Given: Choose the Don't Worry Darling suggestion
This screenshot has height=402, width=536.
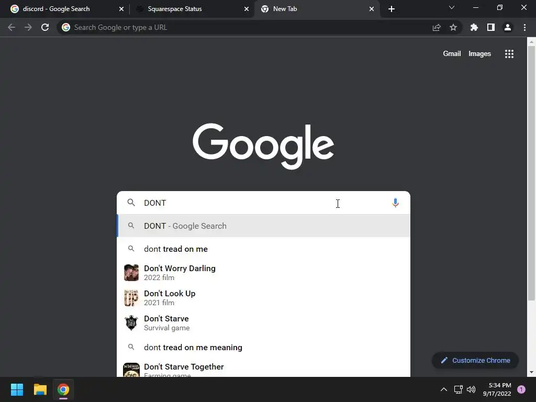Looking at the screenshot, I should pos(263,272).
